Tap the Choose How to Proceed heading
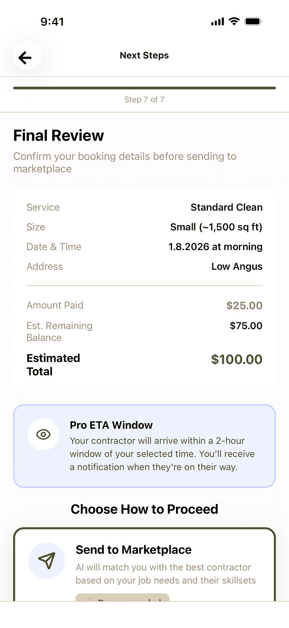289x628 pixels. tap(144, 509)
